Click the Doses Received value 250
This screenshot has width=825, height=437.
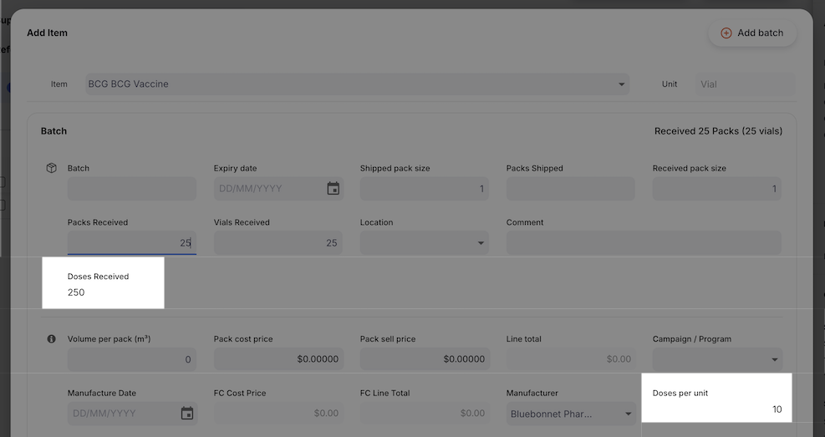click(76, 292)
